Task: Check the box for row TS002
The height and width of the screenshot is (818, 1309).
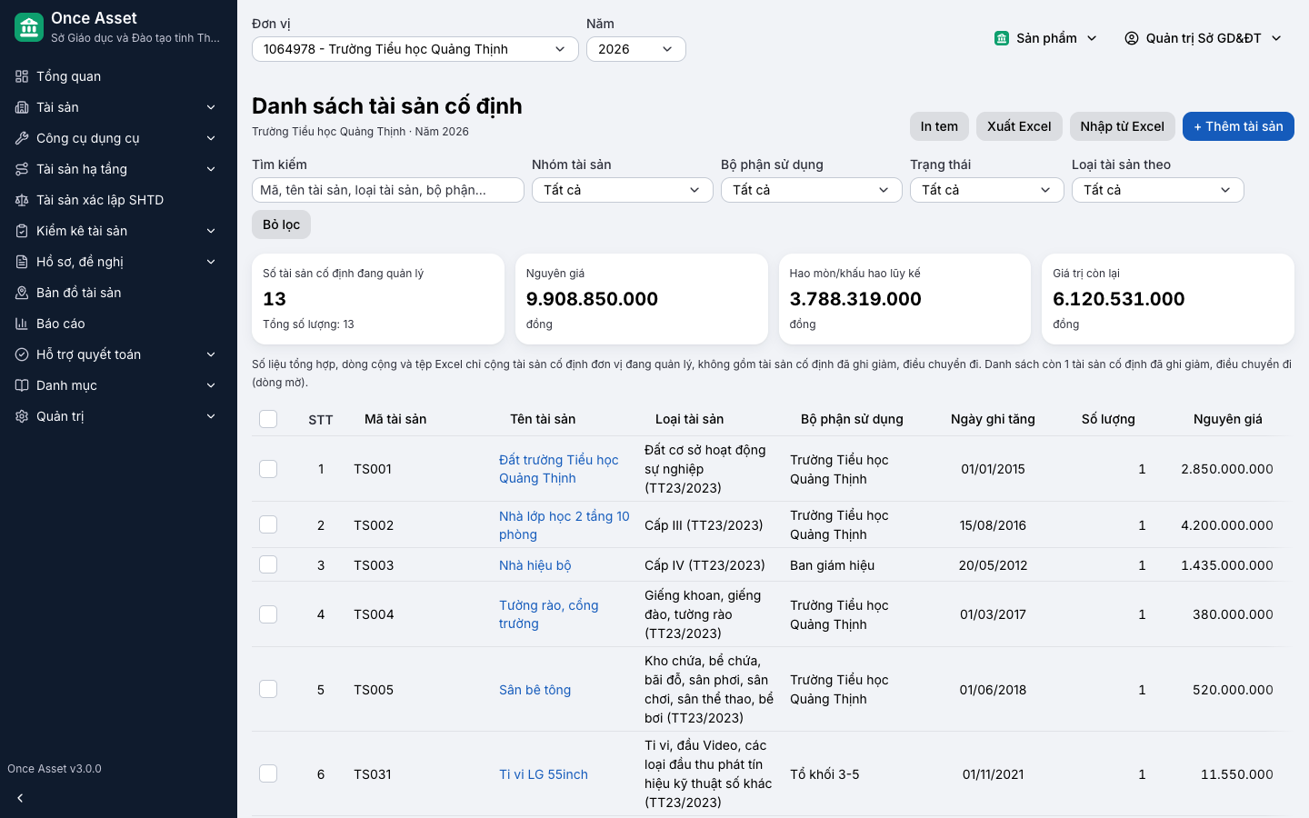Action: pyautogui.click(x=268, y=524)
